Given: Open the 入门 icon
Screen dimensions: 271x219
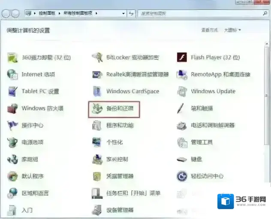Looking at the screenshot, I should (x=12, y=210).
